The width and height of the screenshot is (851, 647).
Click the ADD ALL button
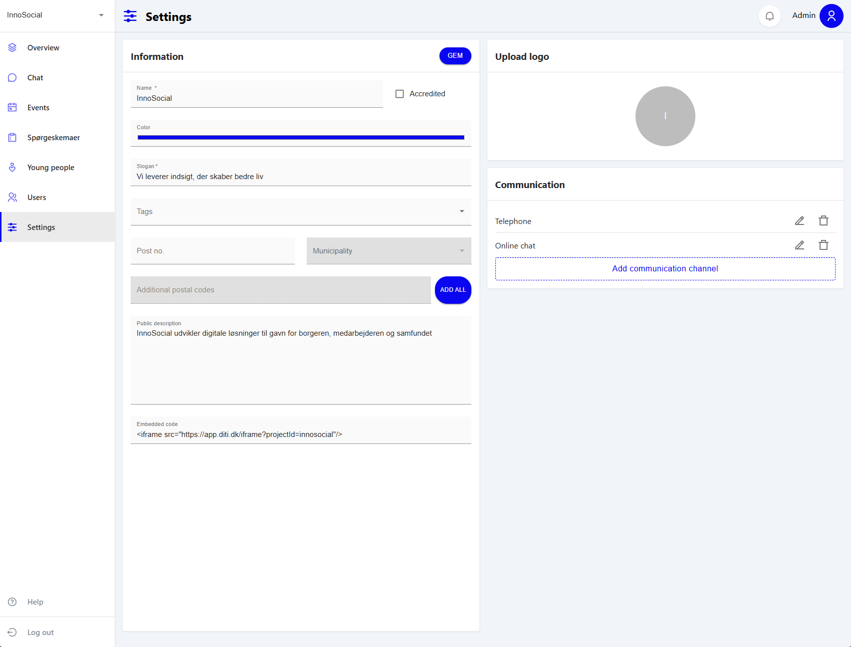point(453,290)
